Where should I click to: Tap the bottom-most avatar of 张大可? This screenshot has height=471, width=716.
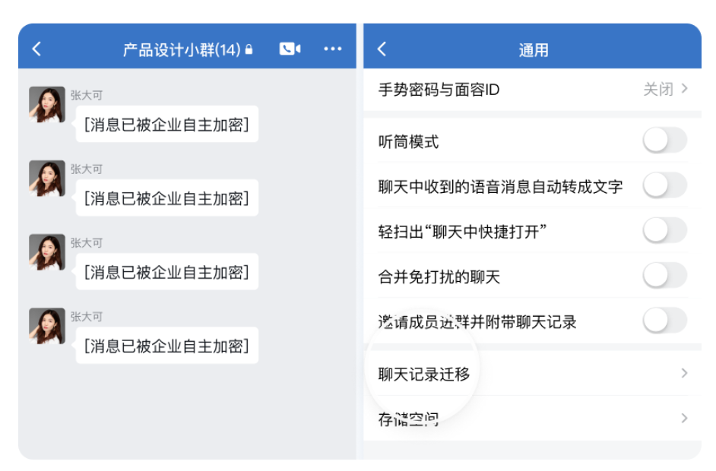pos(46,325)
